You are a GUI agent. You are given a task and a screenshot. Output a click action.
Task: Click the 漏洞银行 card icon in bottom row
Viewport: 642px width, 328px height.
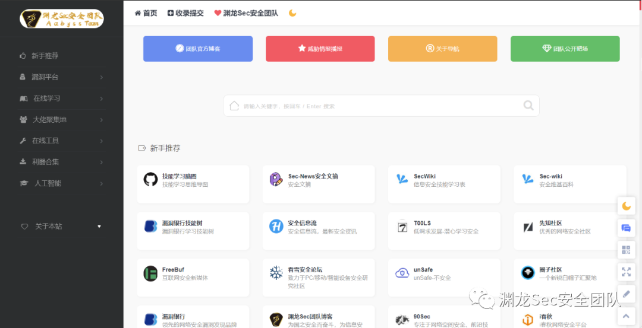coord(150,320)
